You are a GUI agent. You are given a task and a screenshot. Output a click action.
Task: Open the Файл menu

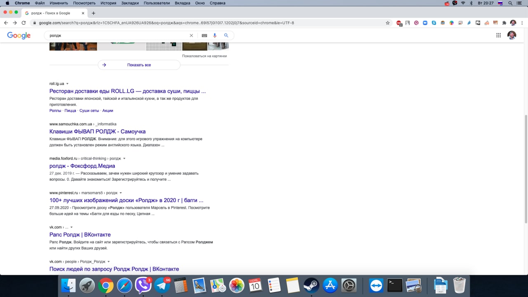pyautogui.click(x=40, y=3)
